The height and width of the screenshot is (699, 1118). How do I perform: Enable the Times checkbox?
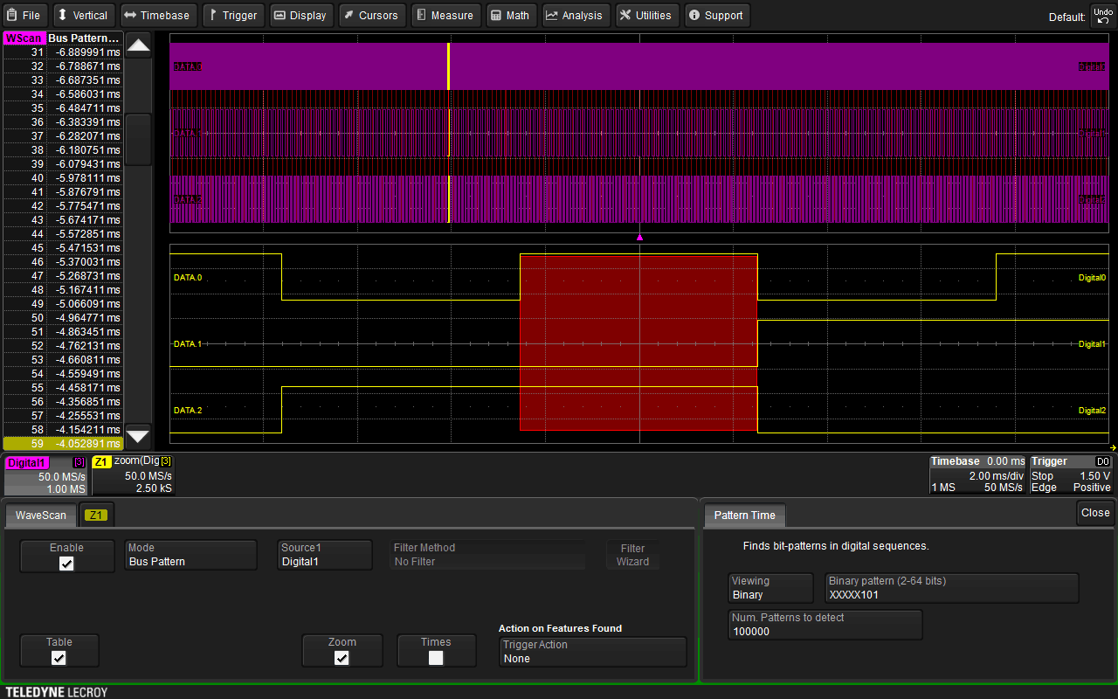click(x=436, y=658)
